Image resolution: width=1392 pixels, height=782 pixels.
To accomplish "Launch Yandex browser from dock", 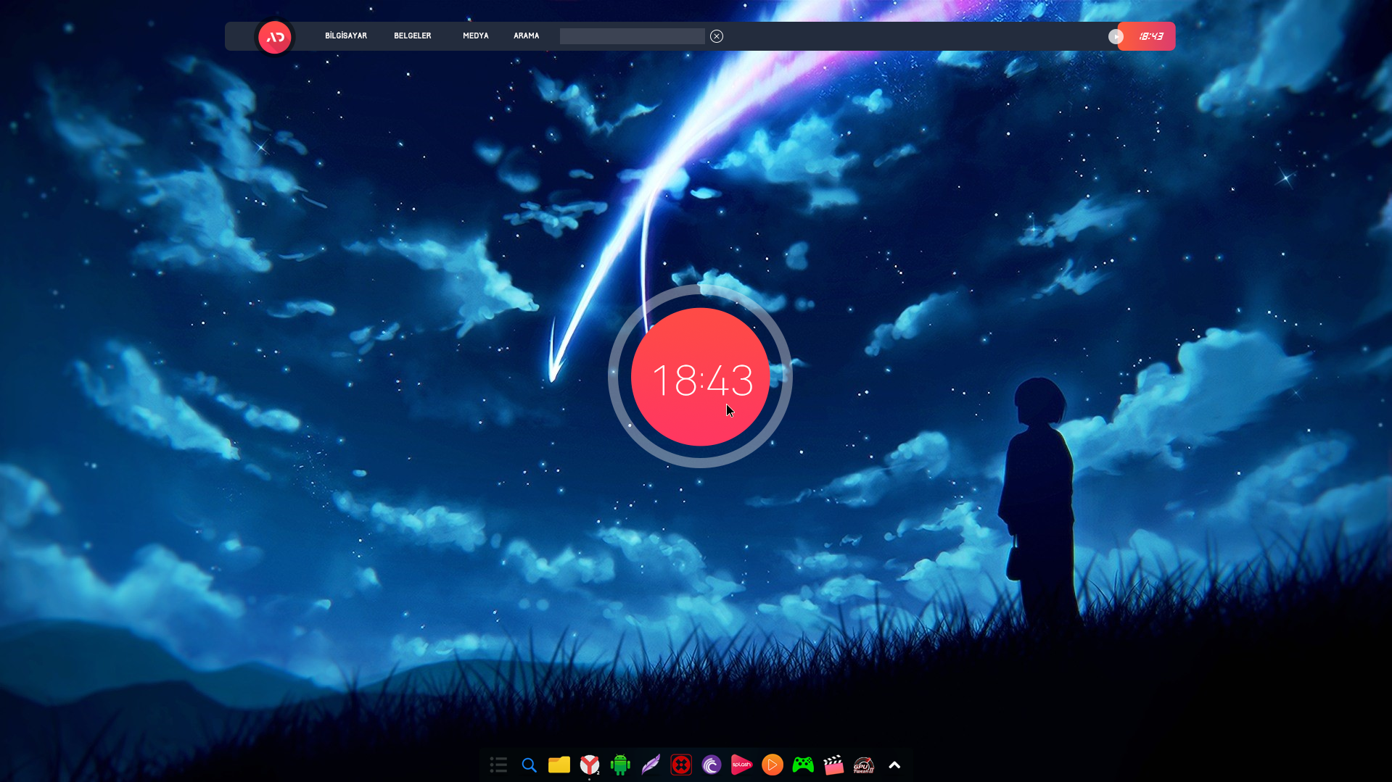I will click(x=590, y=765).
